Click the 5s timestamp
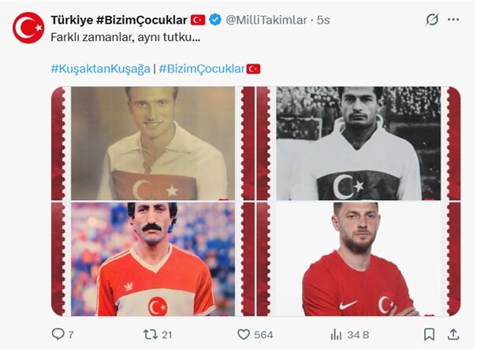477x349 pixels. [323, 20]
